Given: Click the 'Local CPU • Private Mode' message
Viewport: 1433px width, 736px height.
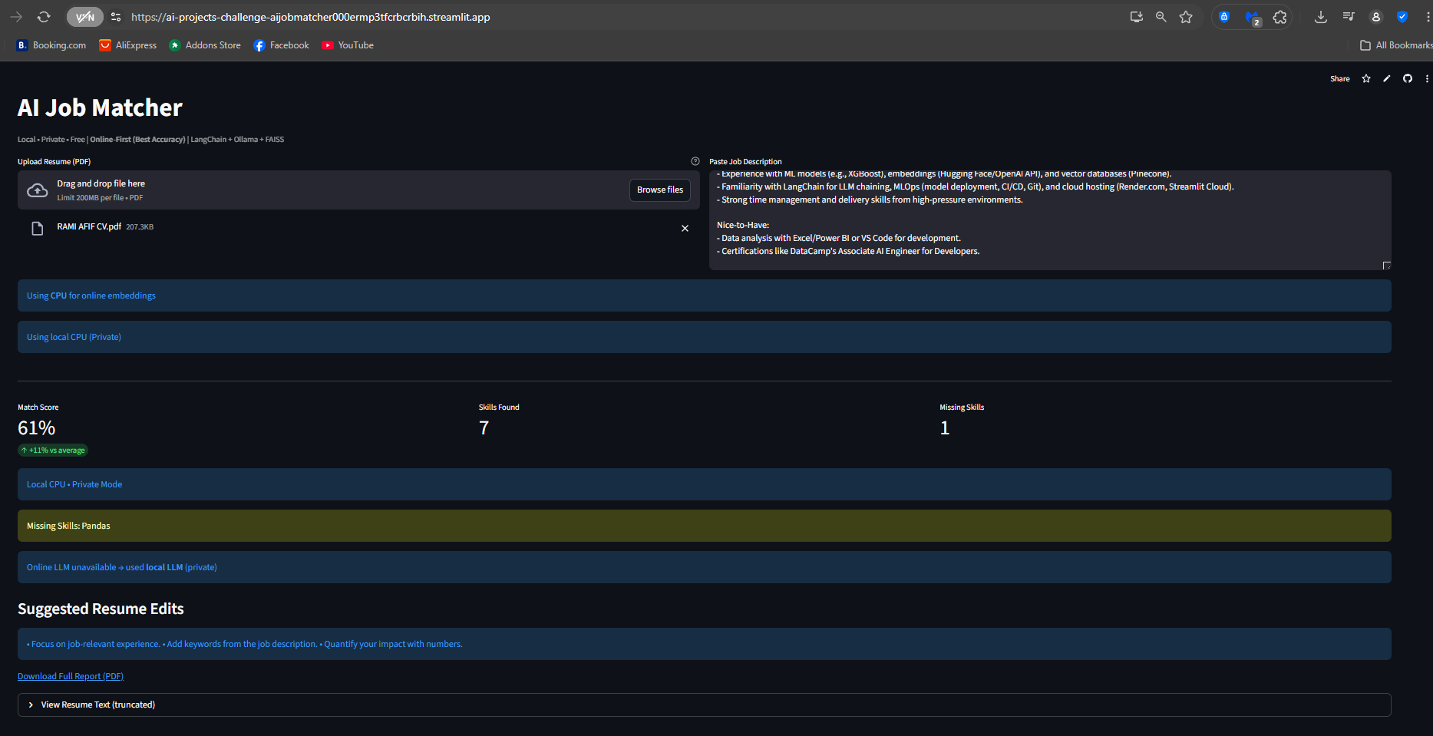Looking at the screenshot, I should click(x=705, y=484).
